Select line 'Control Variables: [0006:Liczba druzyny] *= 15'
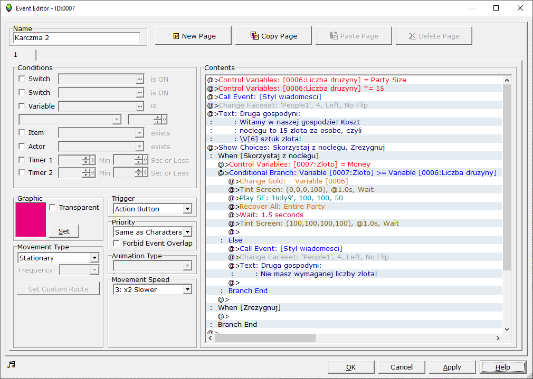 354,89
